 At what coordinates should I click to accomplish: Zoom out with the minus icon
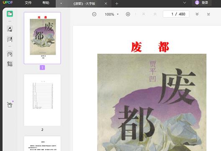point(94,14)
